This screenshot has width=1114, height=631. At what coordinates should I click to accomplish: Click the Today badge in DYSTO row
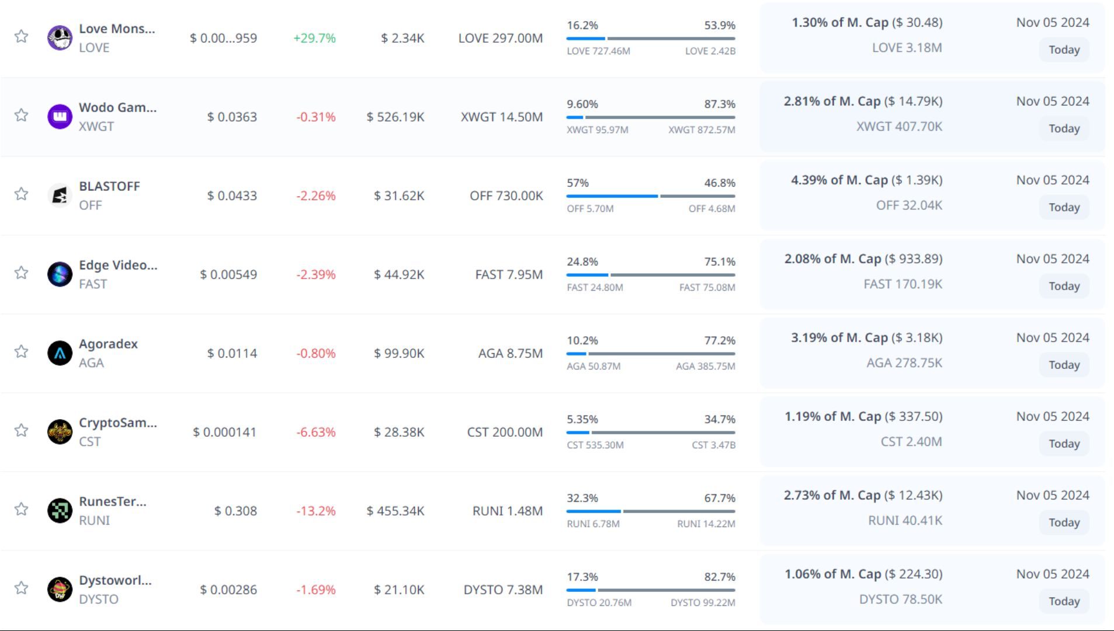pyautogui.click(x=1063, y=601)
